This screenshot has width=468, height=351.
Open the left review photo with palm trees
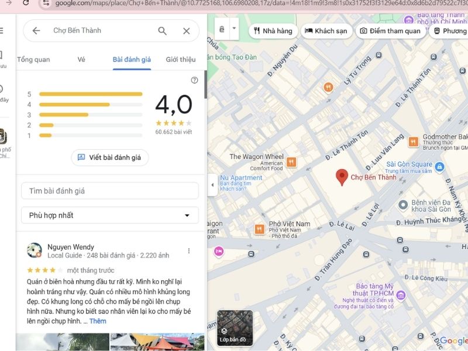click(63, 342)
